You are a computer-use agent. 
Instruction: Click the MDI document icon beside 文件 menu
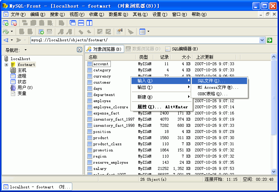[x=6, y=14]
